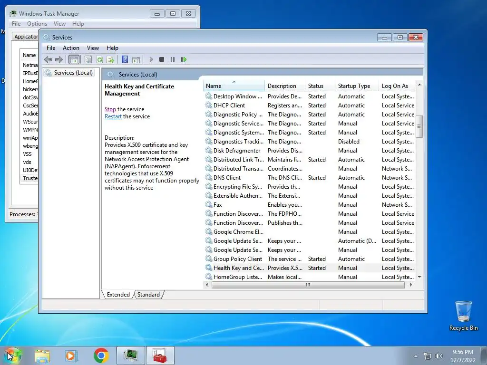Click the Pause Service icon
The image size is (487, 365).
pyautogui.click(x=172, y=59)
